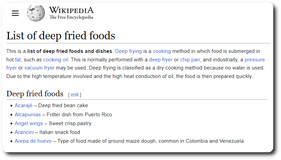Click the List of deep fried foods heading
The height and width of the screenshot is (160, 281).
click(x=61, y=36)
